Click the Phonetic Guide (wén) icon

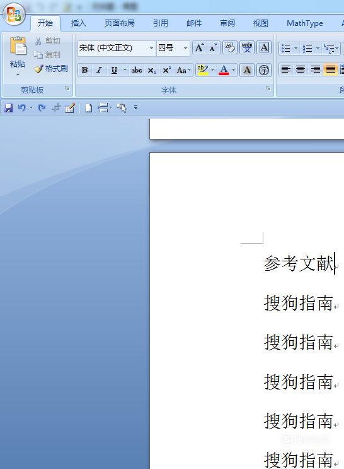tap(247, 48)
